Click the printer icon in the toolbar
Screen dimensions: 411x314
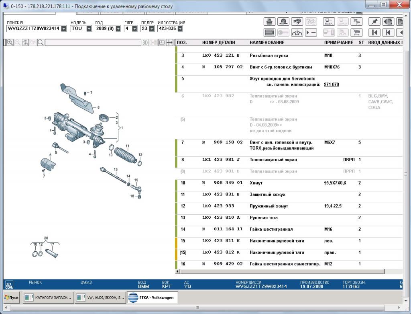point(269,22)
